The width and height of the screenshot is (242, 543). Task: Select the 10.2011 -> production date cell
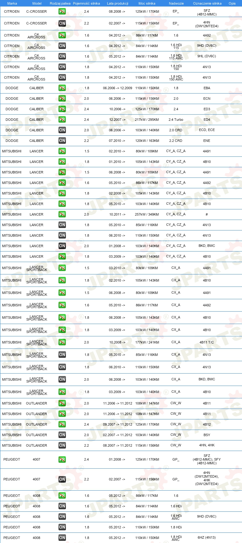[x=117, y=214]
